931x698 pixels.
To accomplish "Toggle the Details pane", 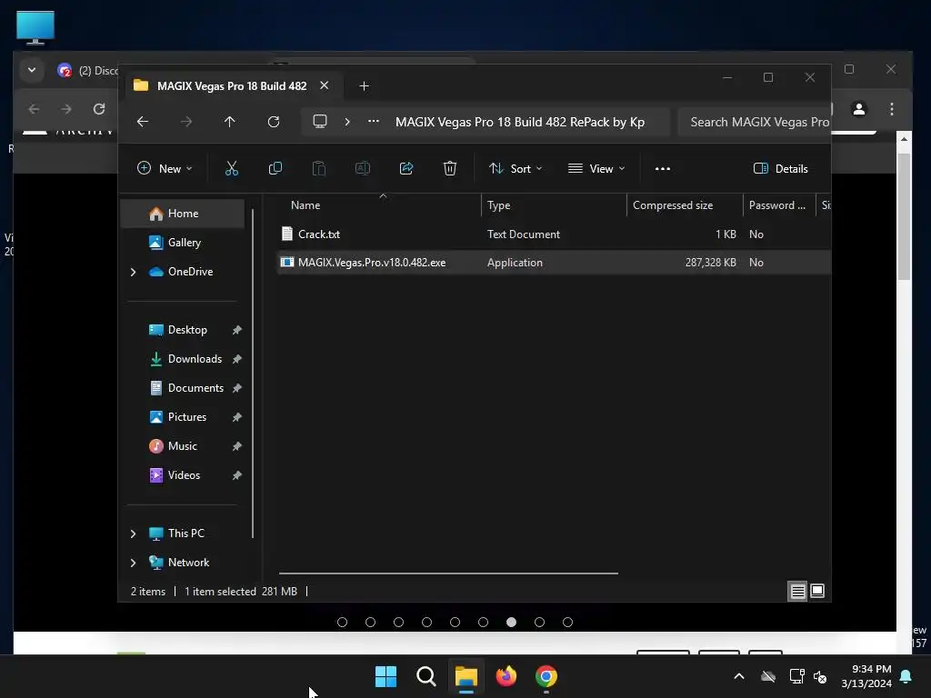I will pos(781,168).
